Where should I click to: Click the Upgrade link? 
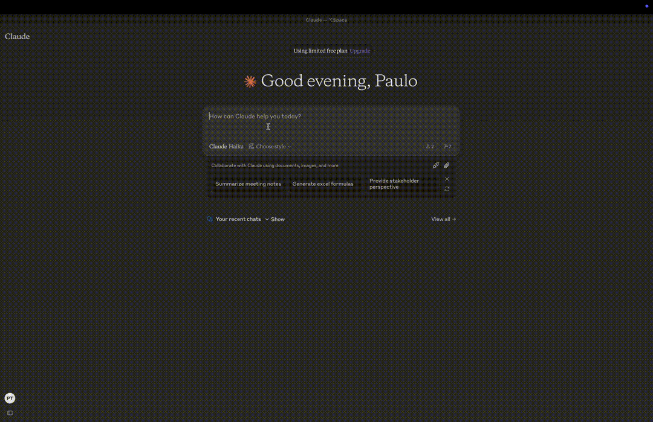[360, 51]
